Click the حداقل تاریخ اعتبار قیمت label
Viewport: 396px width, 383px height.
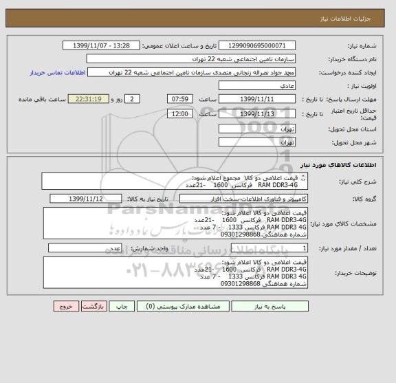click(353, 114)
